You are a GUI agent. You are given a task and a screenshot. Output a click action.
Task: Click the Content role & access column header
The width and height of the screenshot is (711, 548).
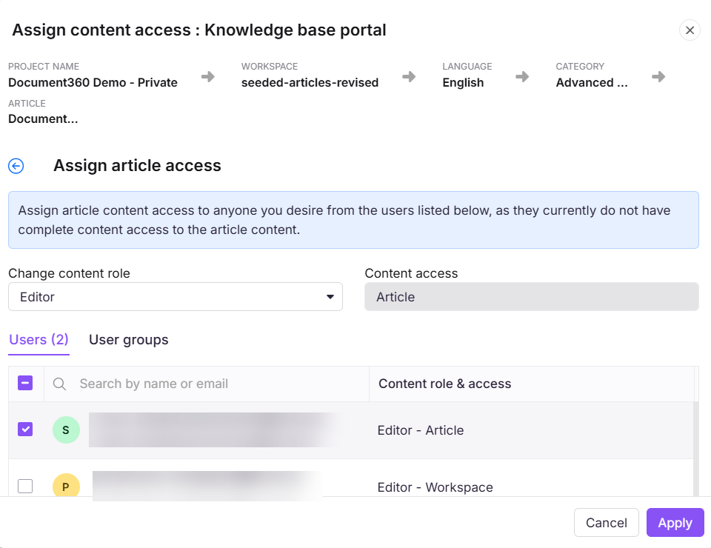coord(445,384)
